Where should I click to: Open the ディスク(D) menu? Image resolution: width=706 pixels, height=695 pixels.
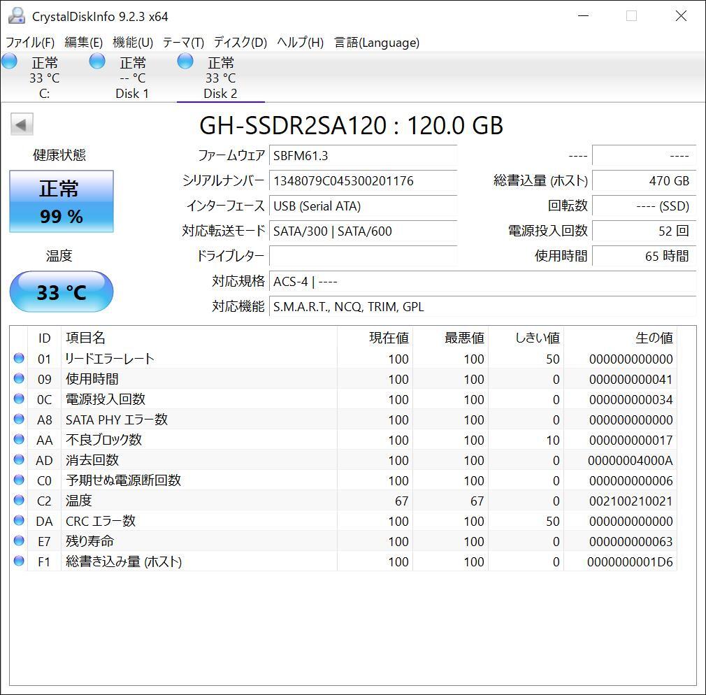(x=240, y=43)
